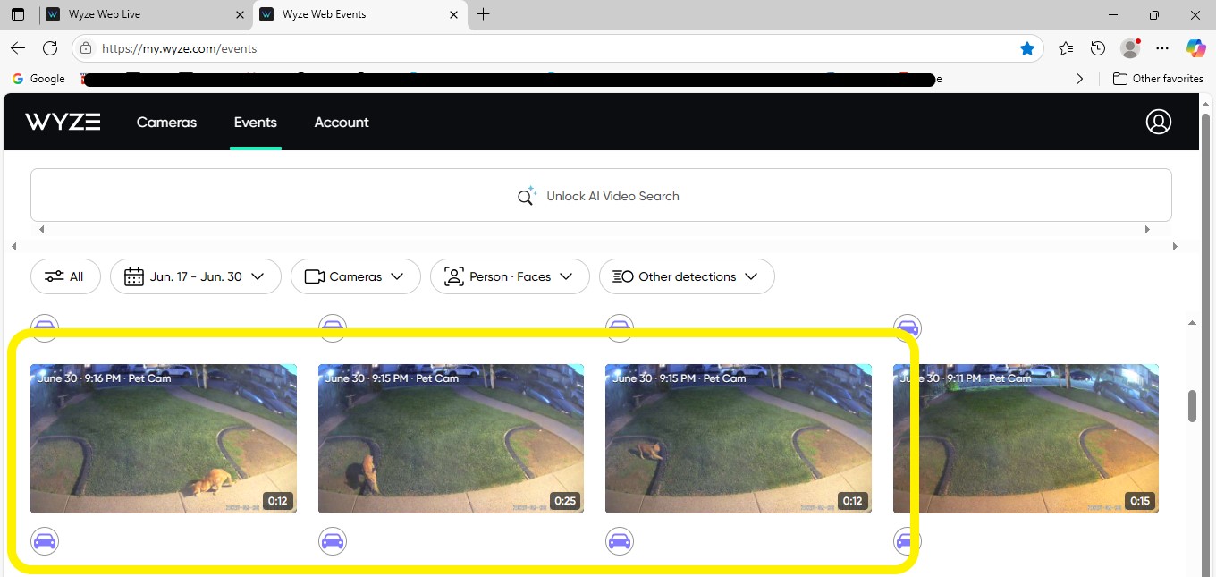The height and width of the screenshot is (577, 1216).
Task: Click the Unlock AI Video Search field
Action: (x=601, y=195)
